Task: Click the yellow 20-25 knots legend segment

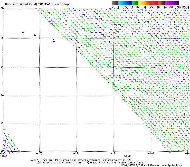Action: click(x=142, y=3)
